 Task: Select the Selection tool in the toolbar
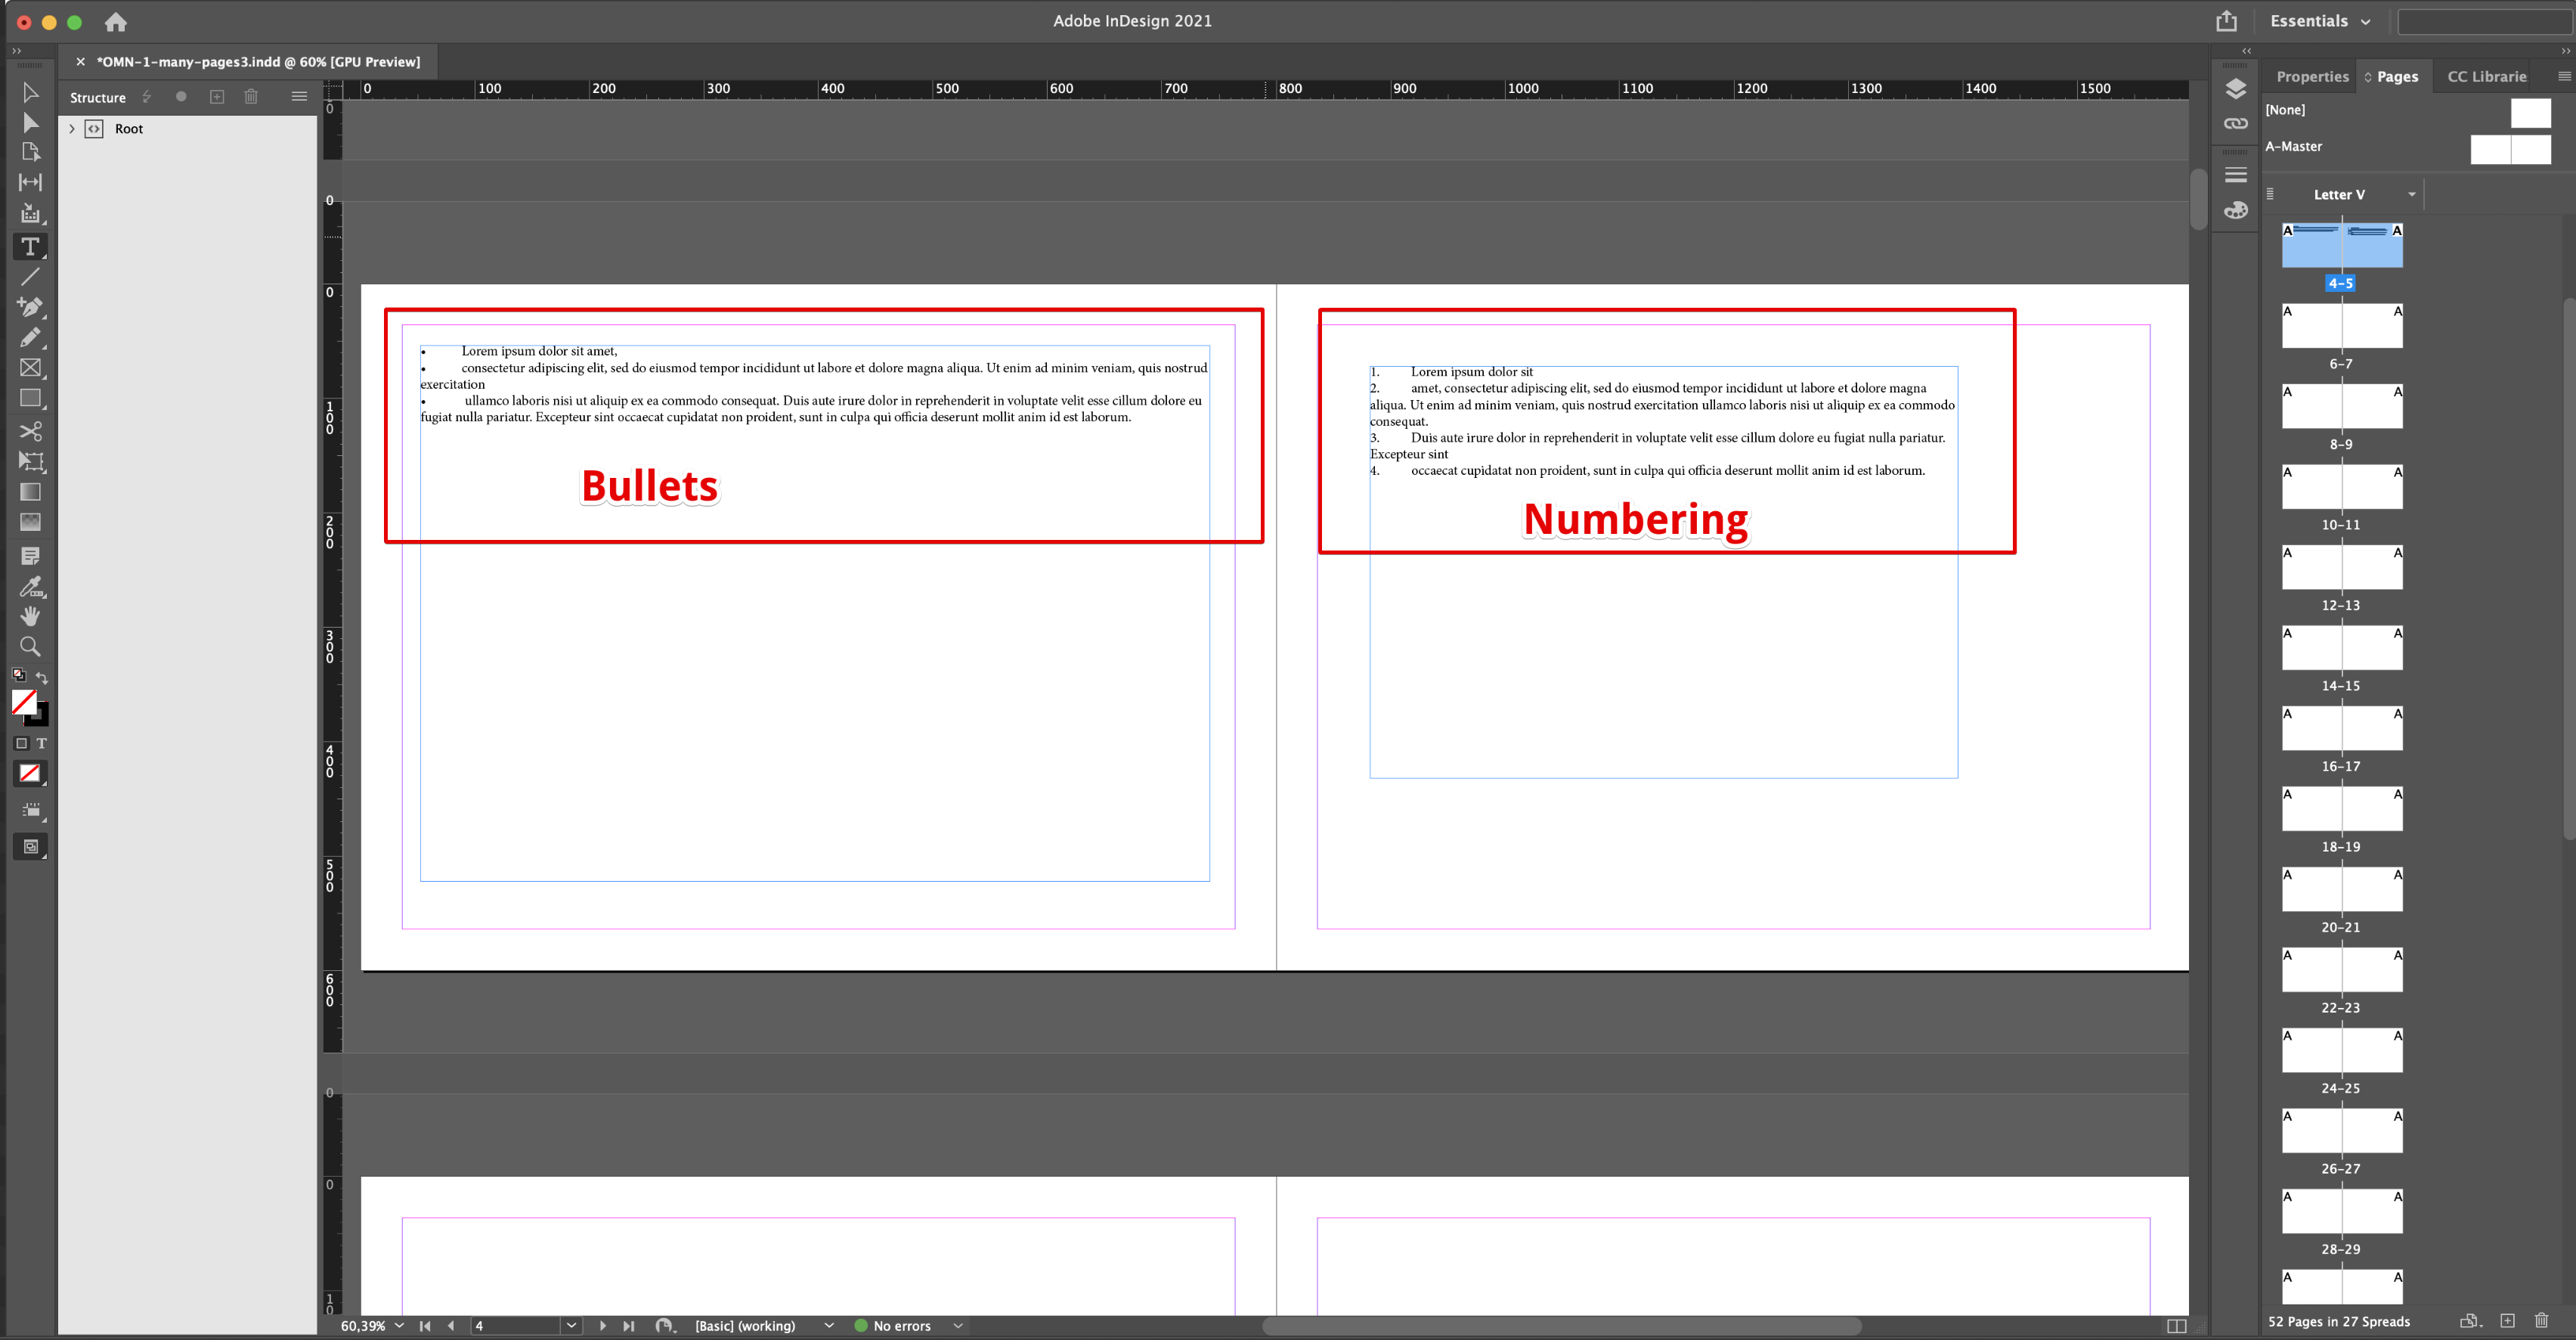tap(31, 92)
